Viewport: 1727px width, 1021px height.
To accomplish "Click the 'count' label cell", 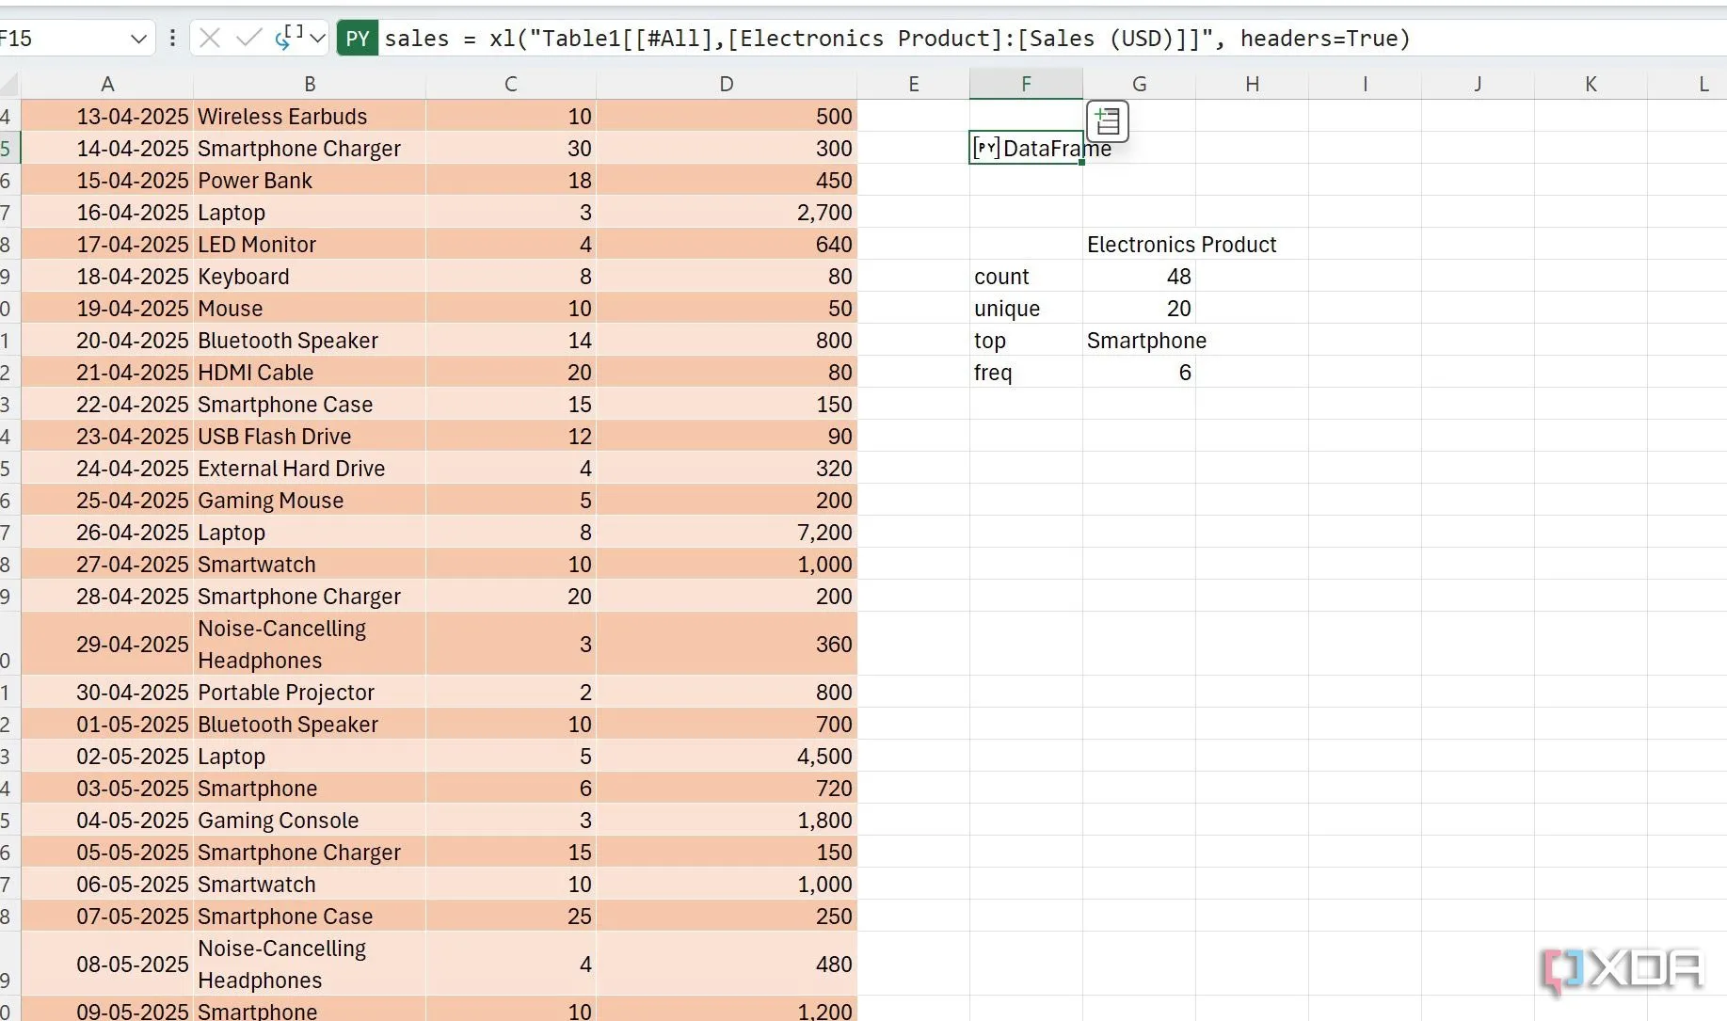I will pos(1026,277).
